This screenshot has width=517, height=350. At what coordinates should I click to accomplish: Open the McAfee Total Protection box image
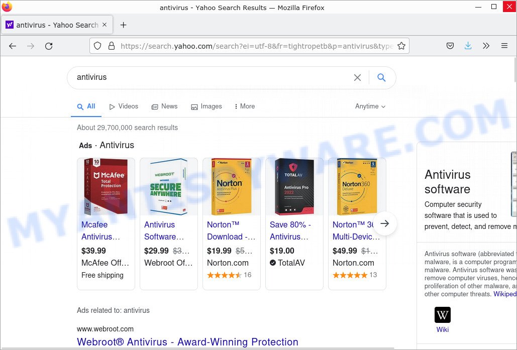106,187
